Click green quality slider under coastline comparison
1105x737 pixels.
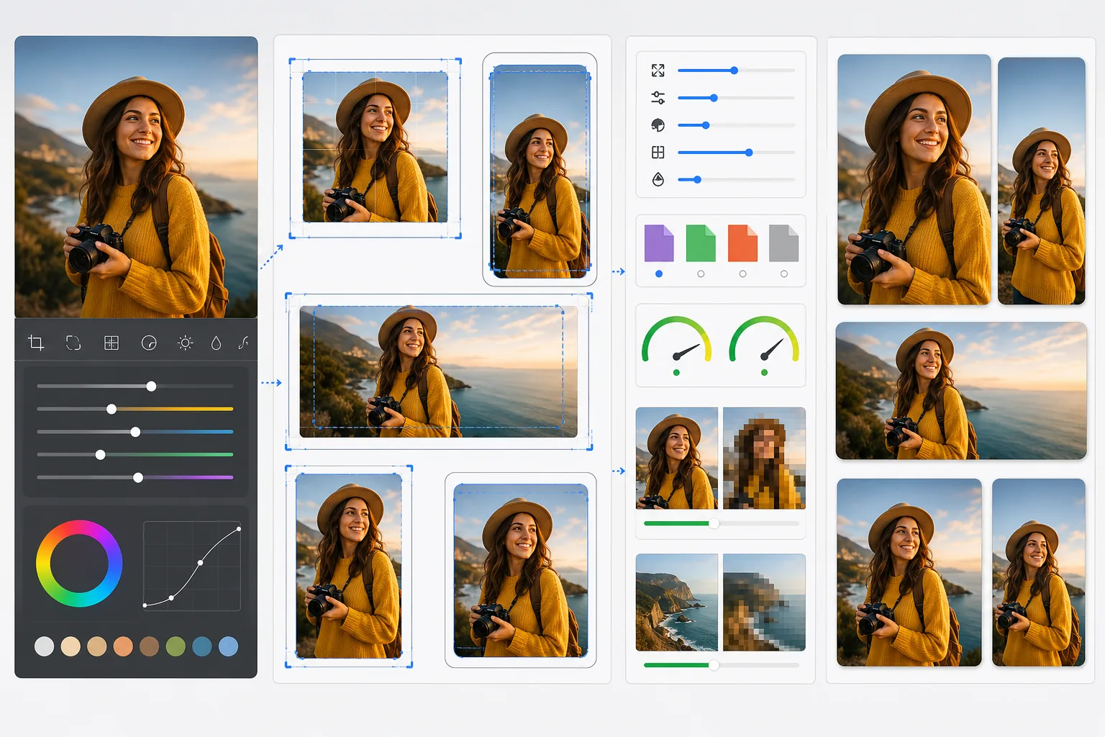tap(721, 665)
